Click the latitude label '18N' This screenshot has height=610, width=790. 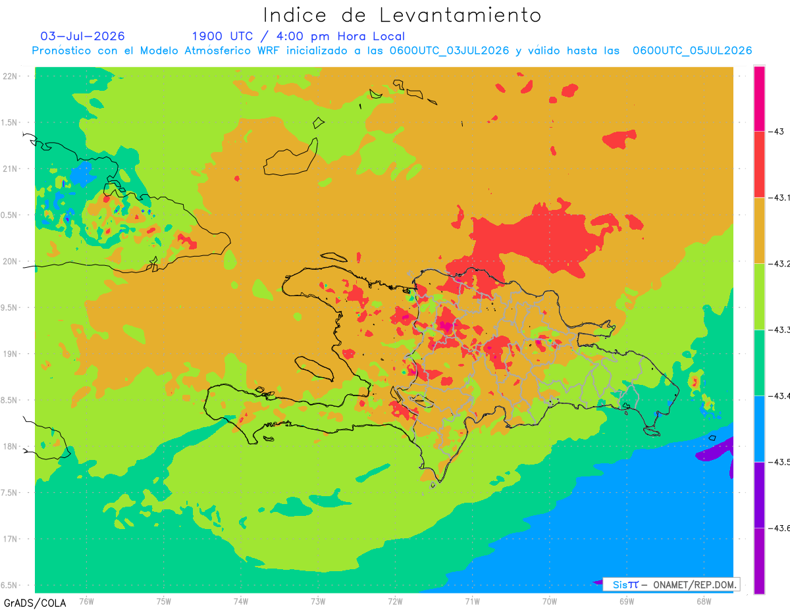click(10, 446)
